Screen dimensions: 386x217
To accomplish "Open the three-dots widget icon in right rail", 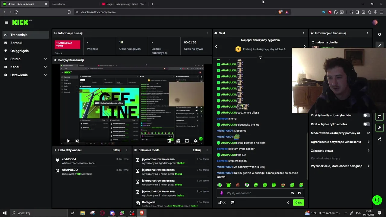I will 379,139.
